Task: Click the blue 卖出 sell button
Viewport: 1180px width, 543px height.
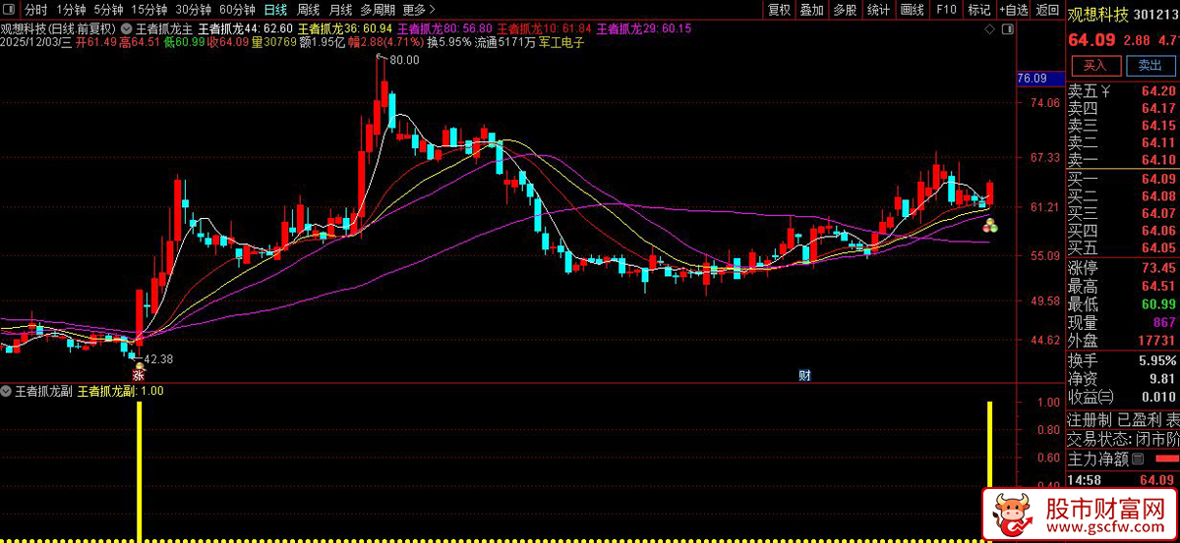Action: (1150, 66)
